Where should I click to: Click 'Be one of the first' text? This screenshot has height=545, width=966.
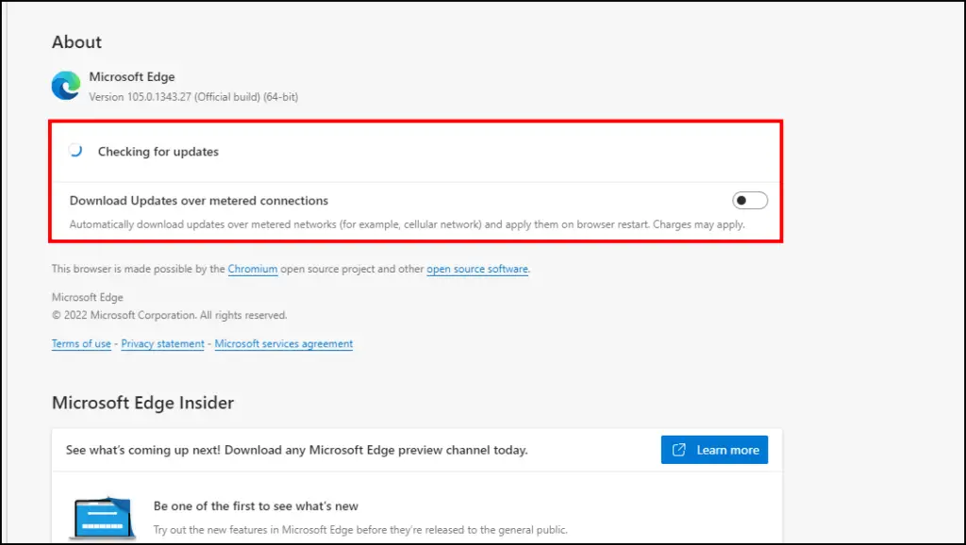pyautogui.click(x=256, y=506)
